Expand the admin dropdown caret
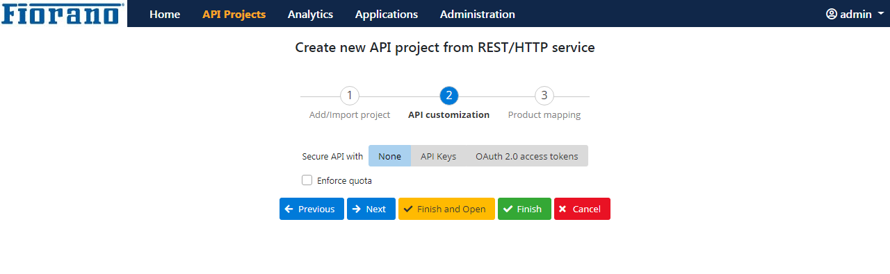 point(880,14)
